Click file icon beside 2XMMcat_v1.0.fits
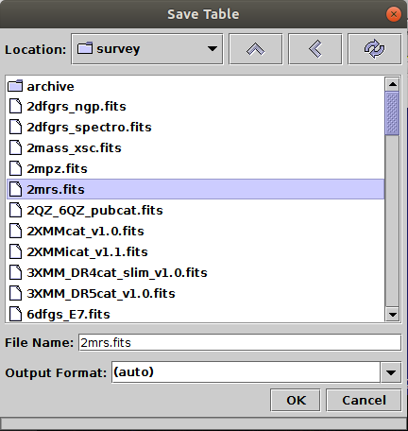 click(15, 231)
